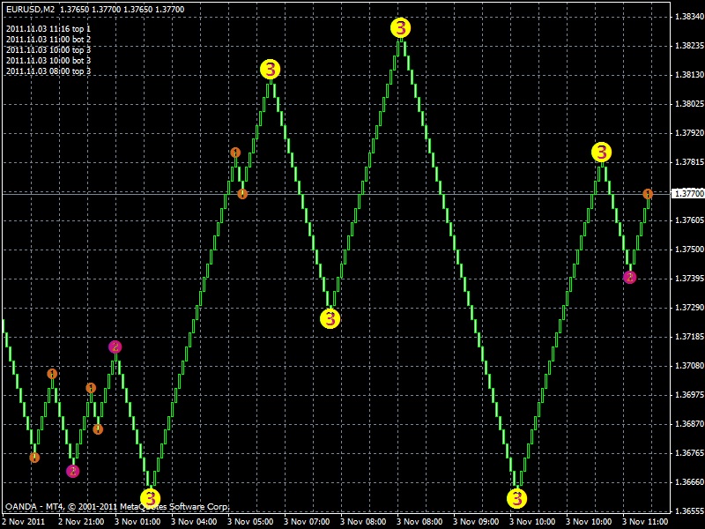This screenshot has height=529, width=705.
Task: Click price axis label 1.37290
Action: 689,308
